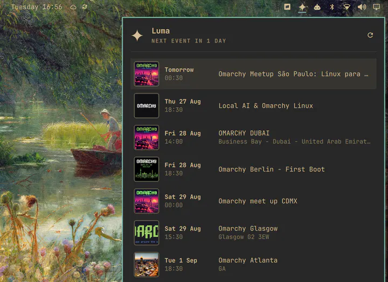Viewport: 388px width, 282px height.
Task: Open the Omarchy Glasgow event thumbnail
Action: (x=147, y=232)
